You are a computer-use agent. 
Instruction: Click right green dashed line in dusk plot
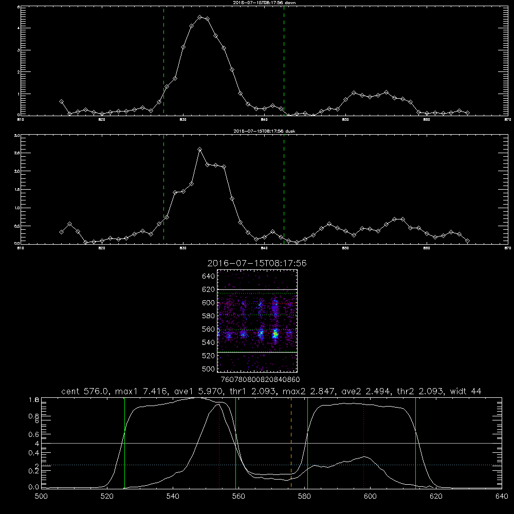click(284, 190)
